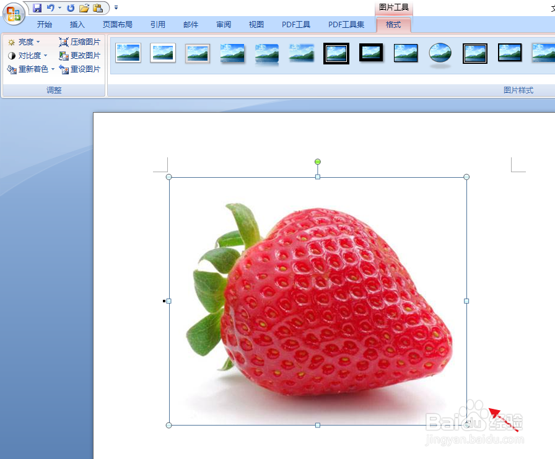Apply the oval picture style
Image resolution: width=555 pixels, height=459 pixels.
tap(440, 55)
